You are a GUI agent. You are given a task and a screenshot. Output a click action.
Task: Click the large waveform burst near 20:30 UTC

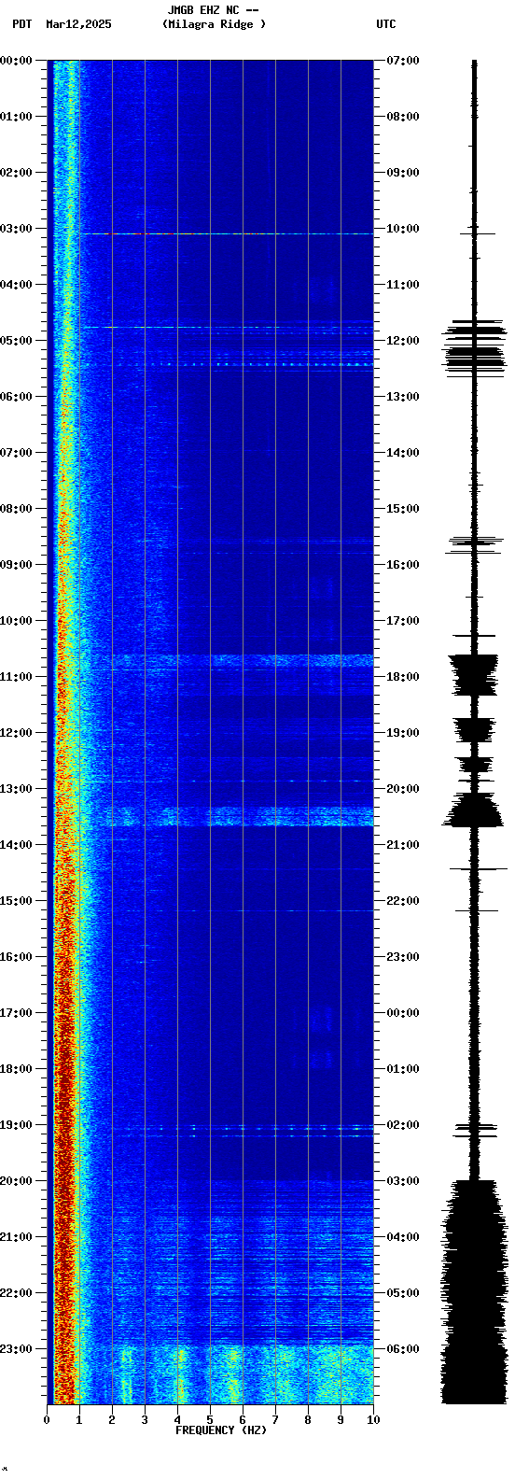(x=473, y=810)
